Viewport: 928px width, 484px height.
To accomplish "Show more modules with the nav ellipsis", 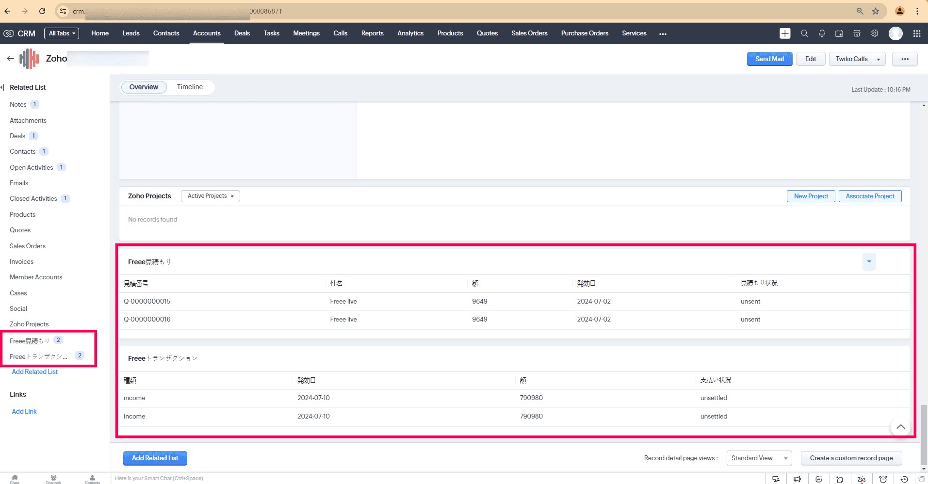I will (x=663, y=34).
